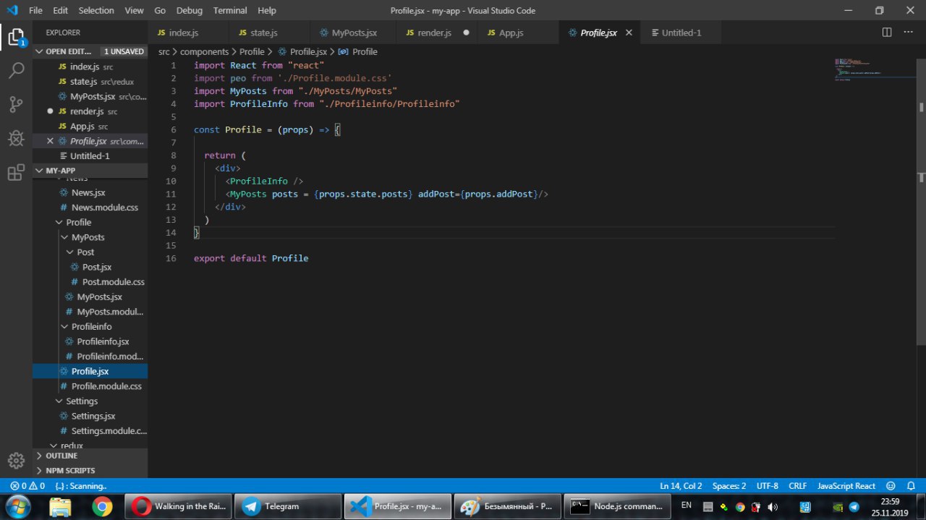This screenshot has height=520, width=926.
Task: Click the Split Editor icon
Action: (x=887, y=33)
